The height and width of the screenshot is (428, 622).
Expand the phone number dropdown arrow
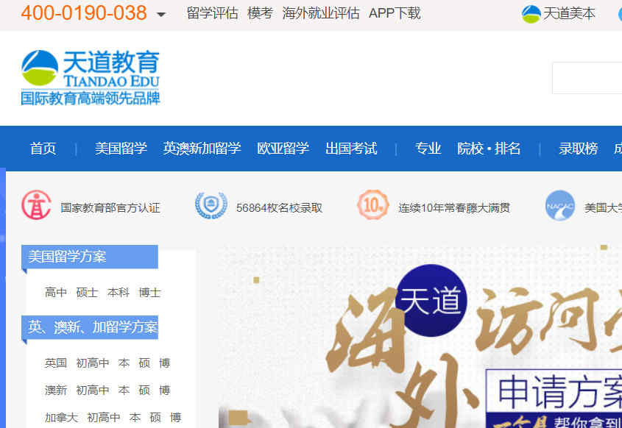click(x=161, y=15)
